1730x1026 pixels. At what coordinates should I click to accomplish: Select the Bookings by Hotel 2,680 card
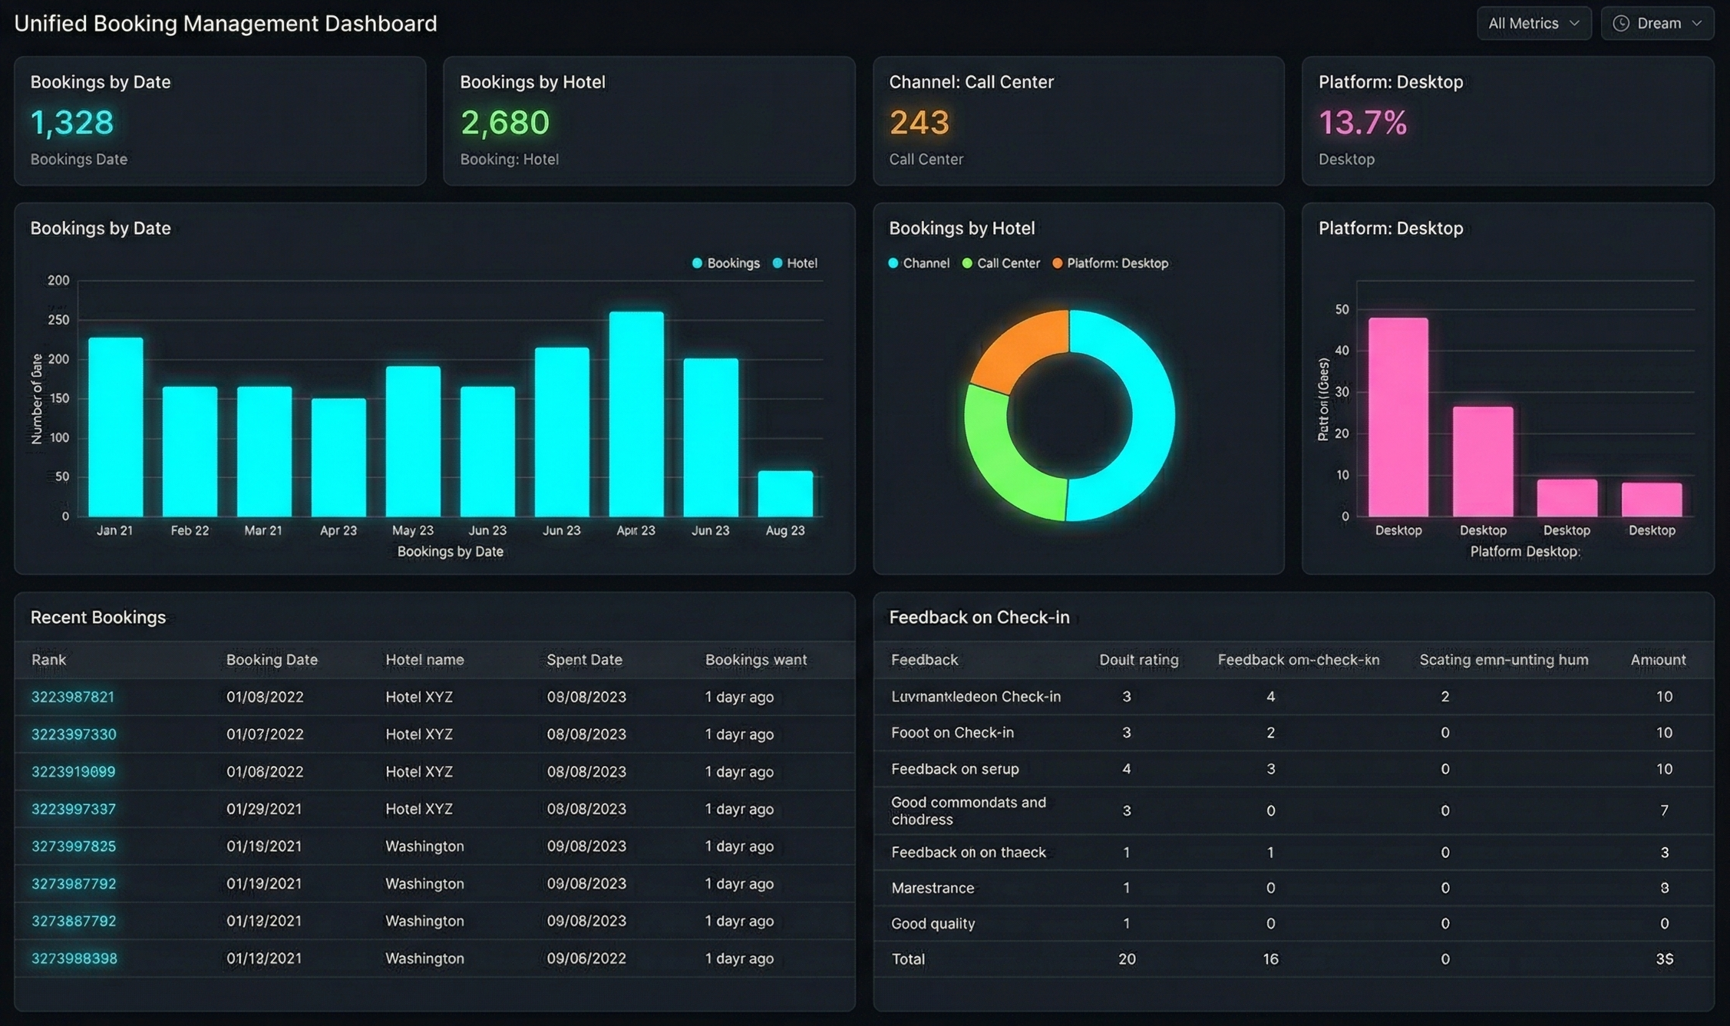coord(649,120)
